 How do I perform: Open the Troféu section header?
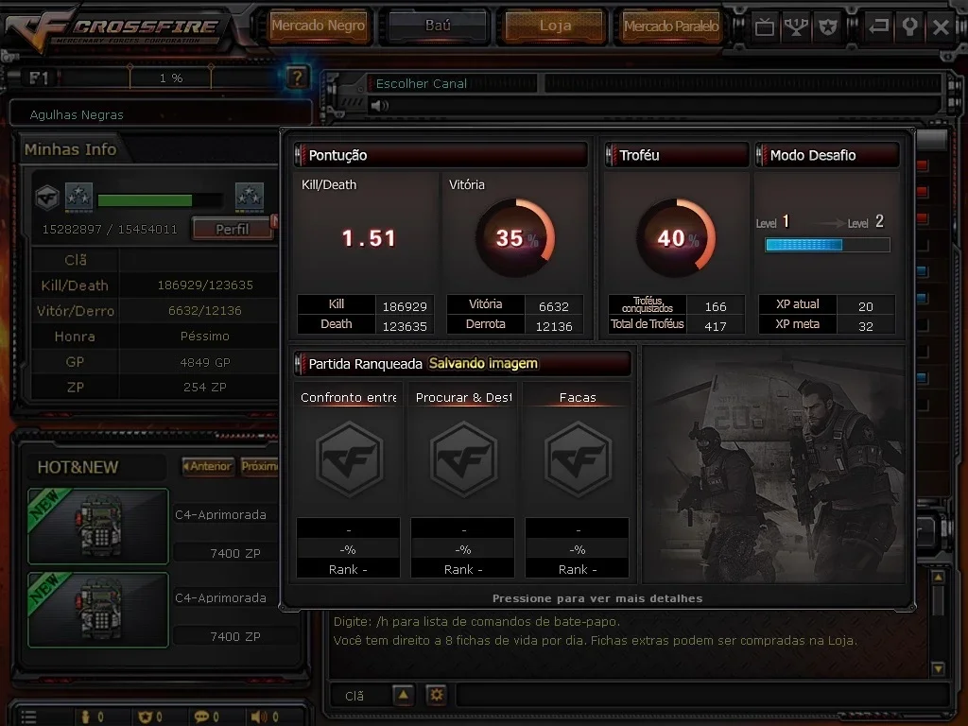677,155
